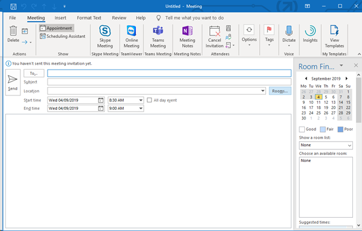Send the meeting invitation
The image size is (362, 231).
click(x=13, y=82)
